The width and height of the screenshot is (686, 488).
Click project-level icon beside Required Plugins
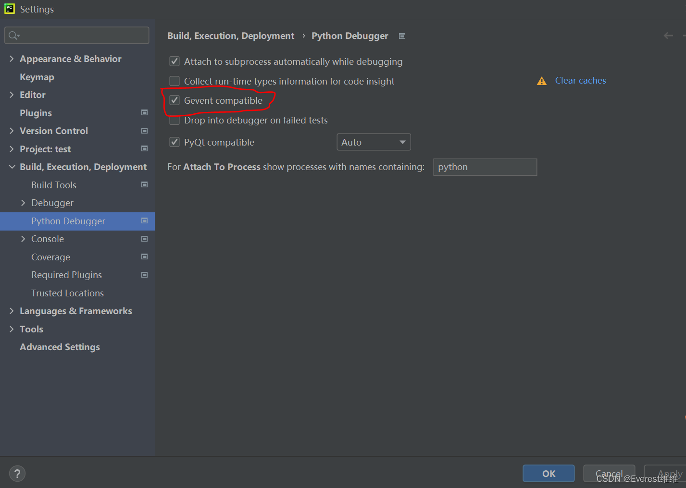pyautogui.click(x=144, y=275)
